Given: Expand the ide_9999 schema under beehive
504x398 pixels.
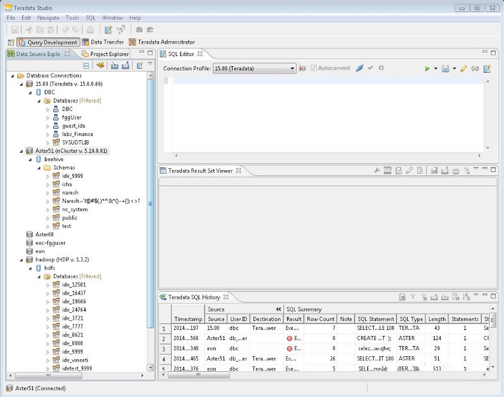Looking at the screenshot, I should [x=48, y=176].
